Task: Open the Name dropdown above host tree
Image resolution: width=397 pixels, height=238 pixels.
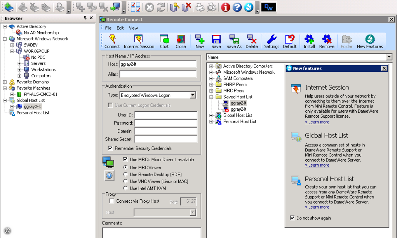Action: [x=389, y=57]
